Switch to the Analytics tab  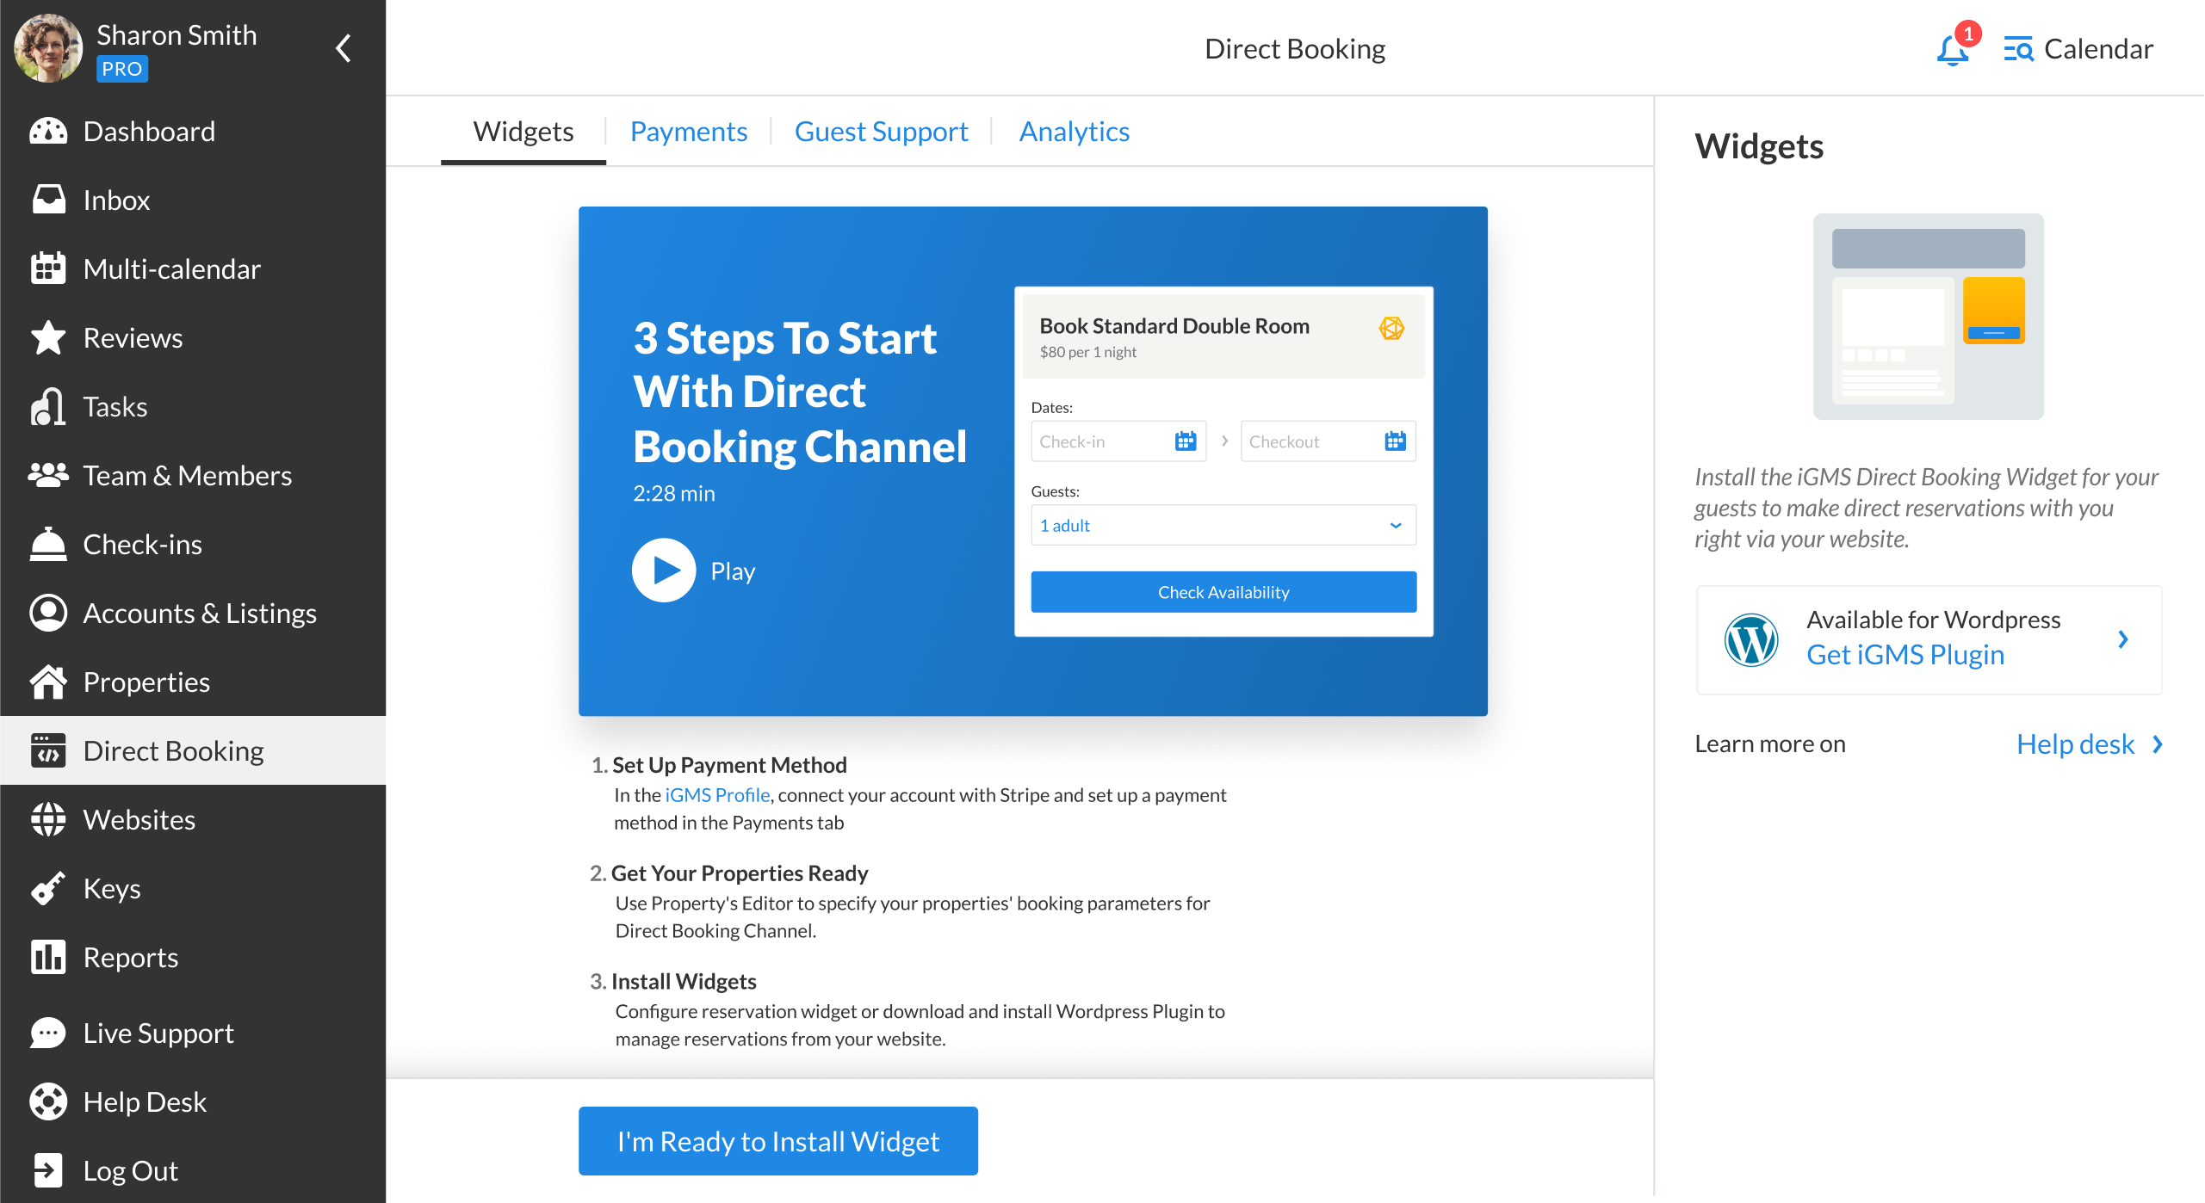click(x=1074, y=132)
